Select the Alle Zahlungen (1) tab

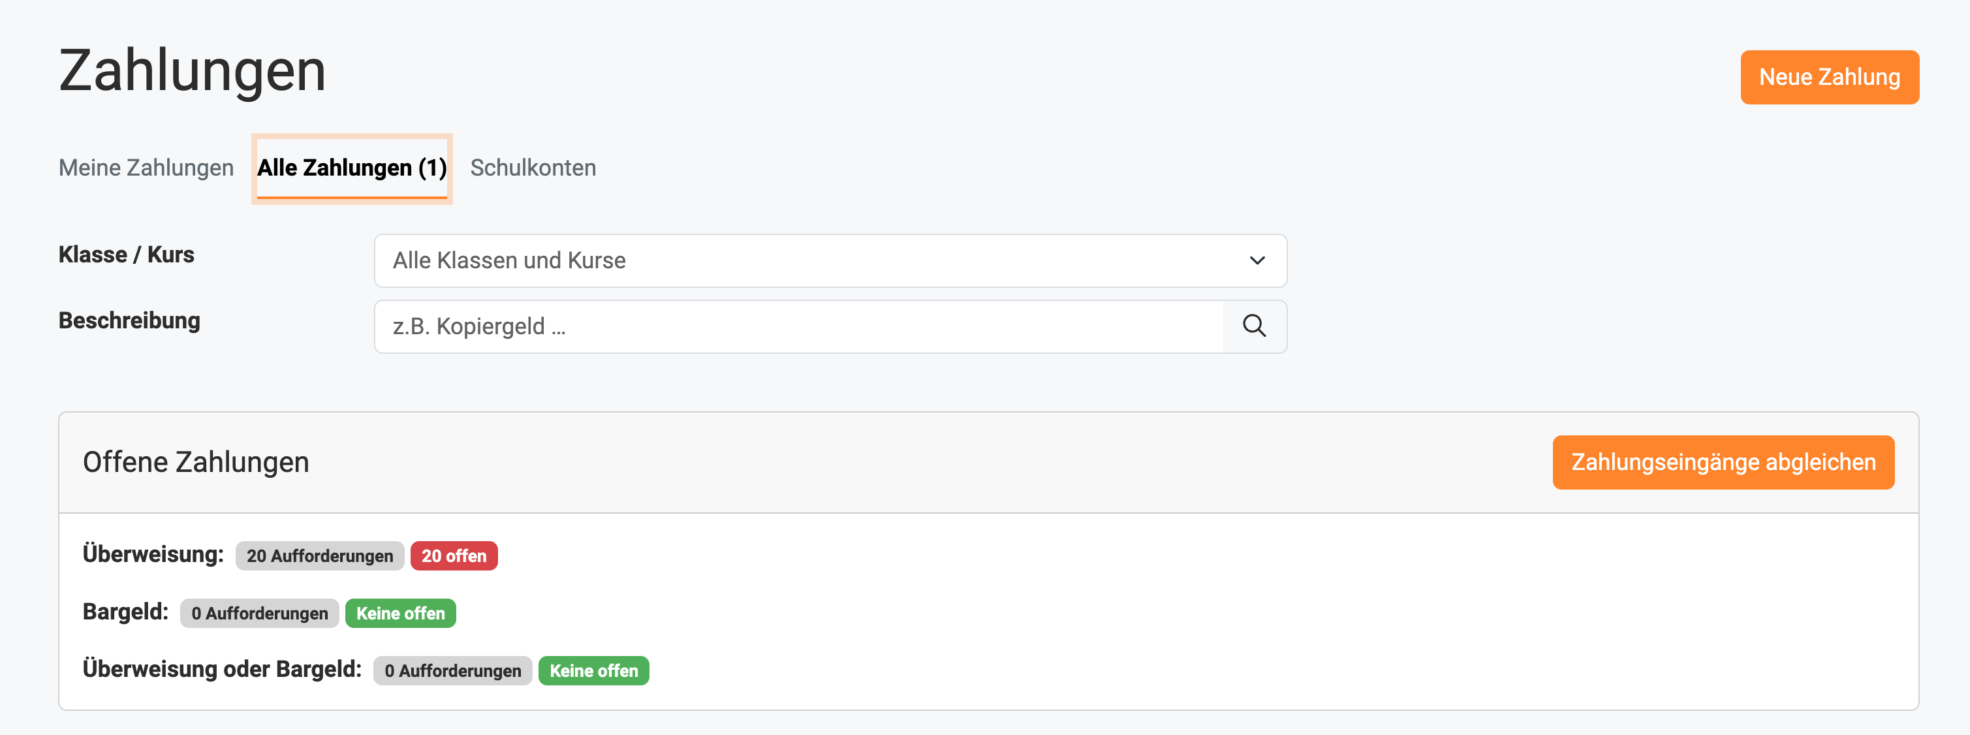pyautogui.click(x=352, y=168)
